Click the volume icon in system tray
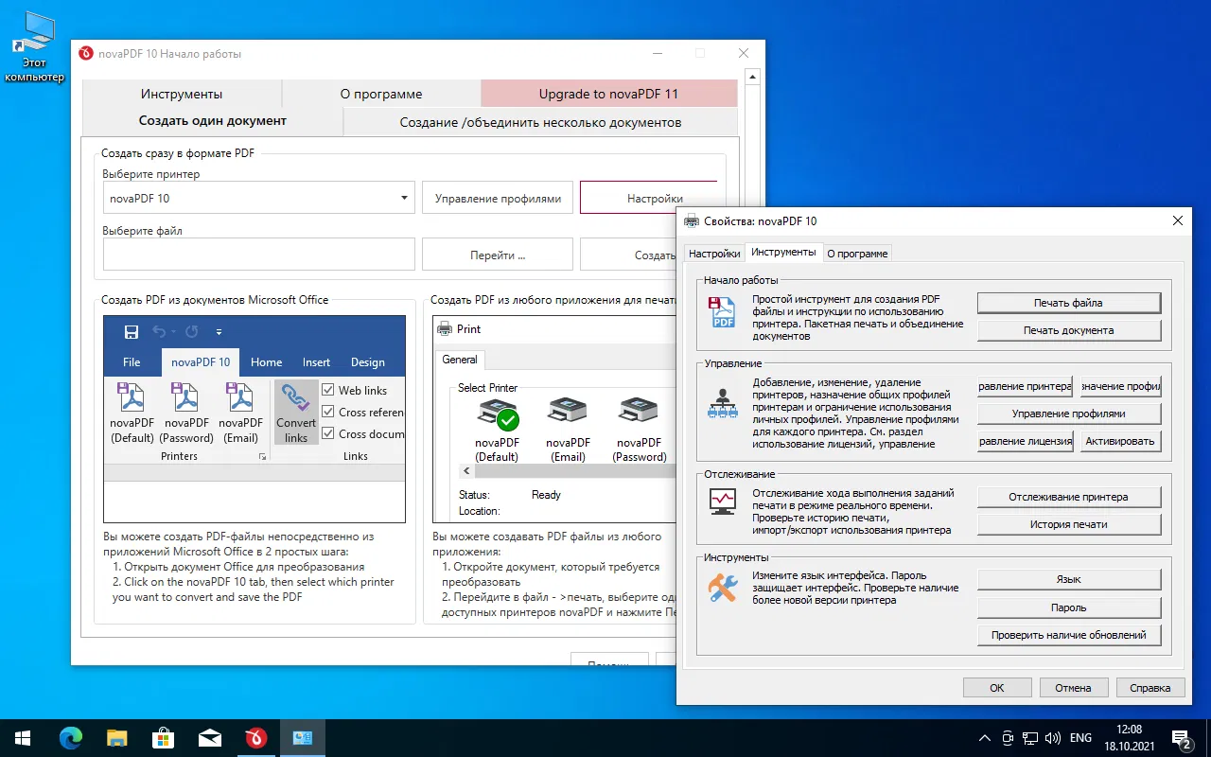The height and width of the screenshot is (757, 1211). coord(1054,738)
